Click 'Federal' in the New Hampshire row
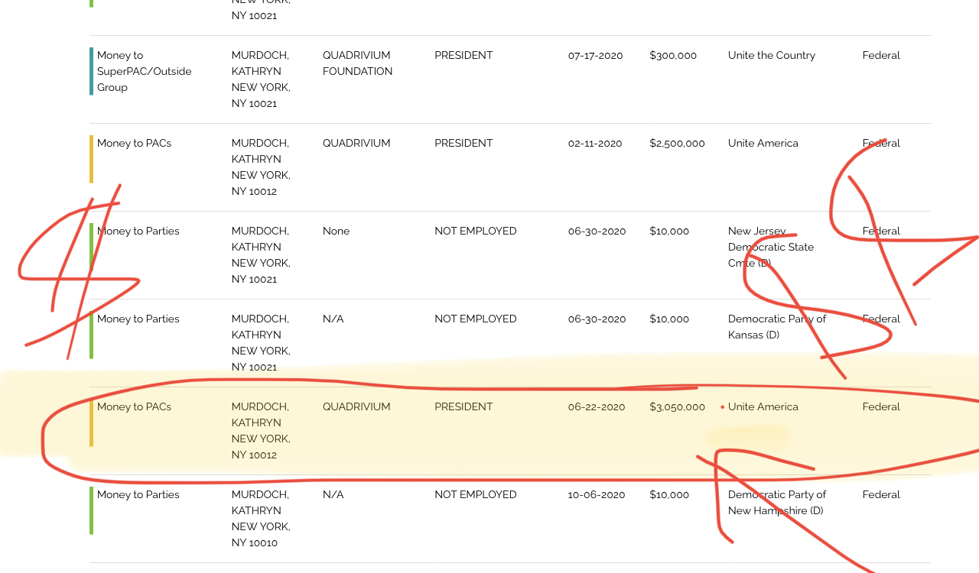979x573 pixels. click(881, 494)
